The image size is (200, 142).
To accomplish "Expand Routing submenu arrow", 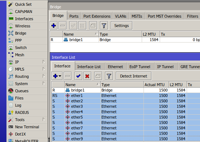I will (x=44, y=76).
